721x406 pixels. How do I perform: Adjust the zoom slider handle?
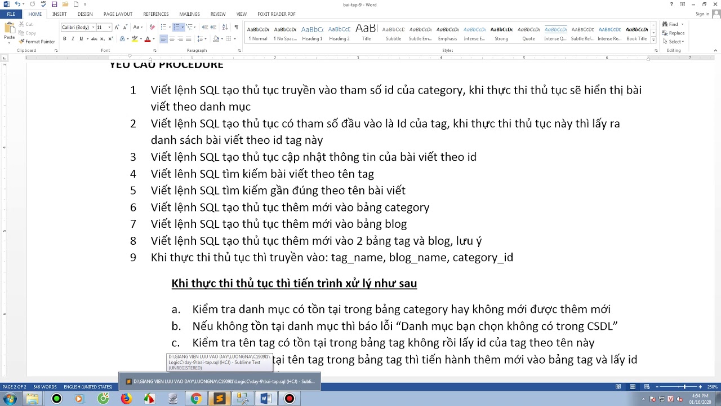(684, 387)
